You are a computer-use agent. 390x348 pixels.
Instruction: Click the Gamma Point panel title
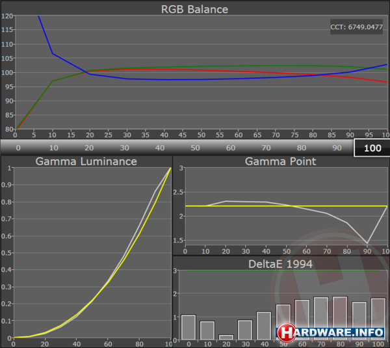[281, 161]
